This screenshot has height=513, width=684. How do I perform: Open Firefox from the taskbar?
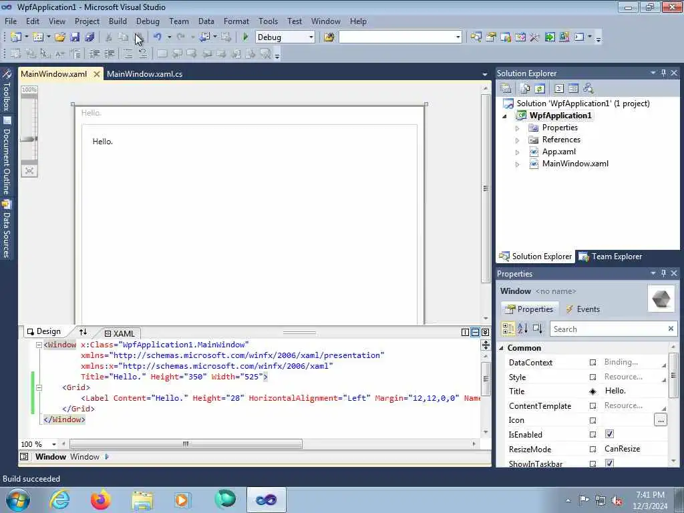(x=100, y=500)
